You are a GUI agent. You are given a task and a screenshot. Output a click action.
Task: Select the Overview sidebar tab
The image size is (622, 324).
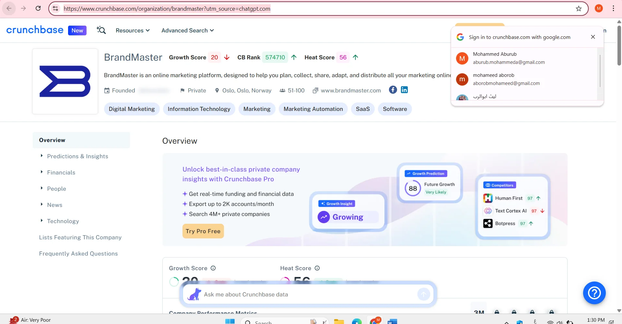52,140
